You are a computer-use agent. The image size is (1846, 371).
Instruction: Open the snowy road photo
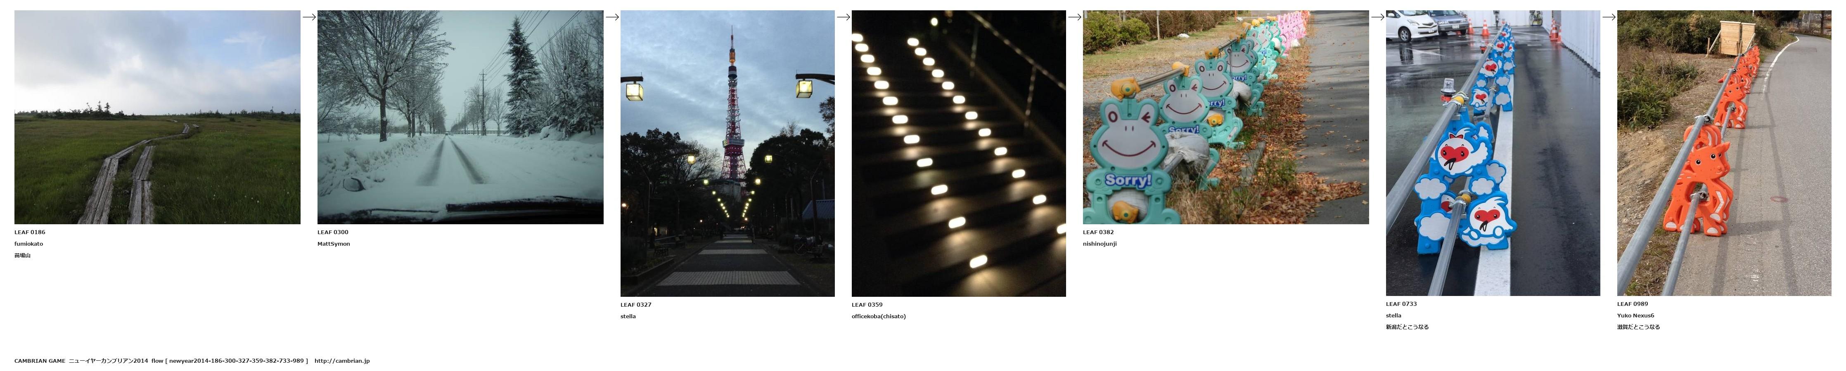(460, 117)
